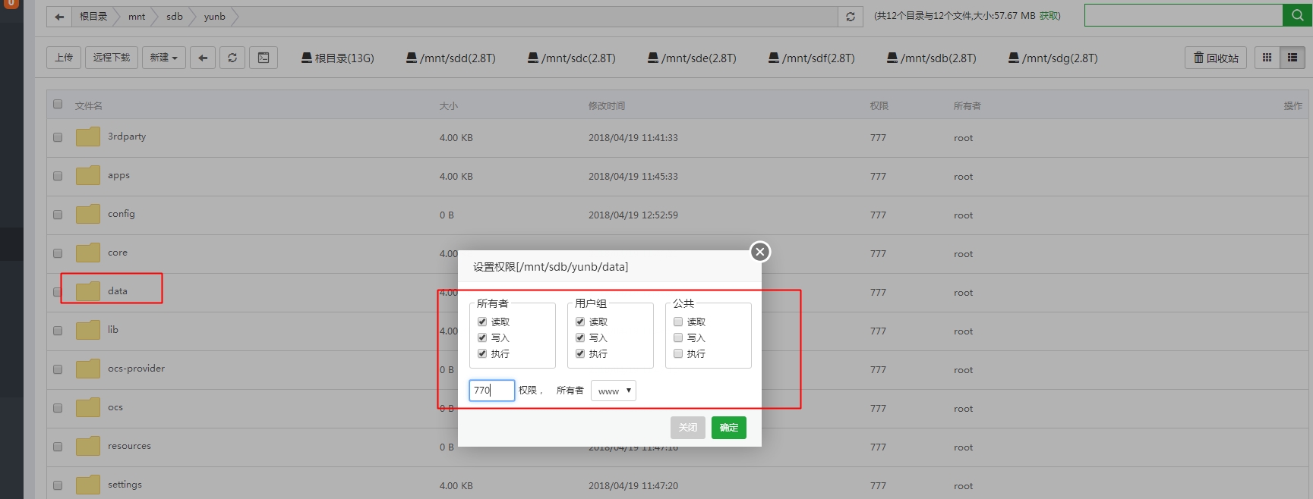
Task: Open the data folder icon
Action: click(88, 292)
